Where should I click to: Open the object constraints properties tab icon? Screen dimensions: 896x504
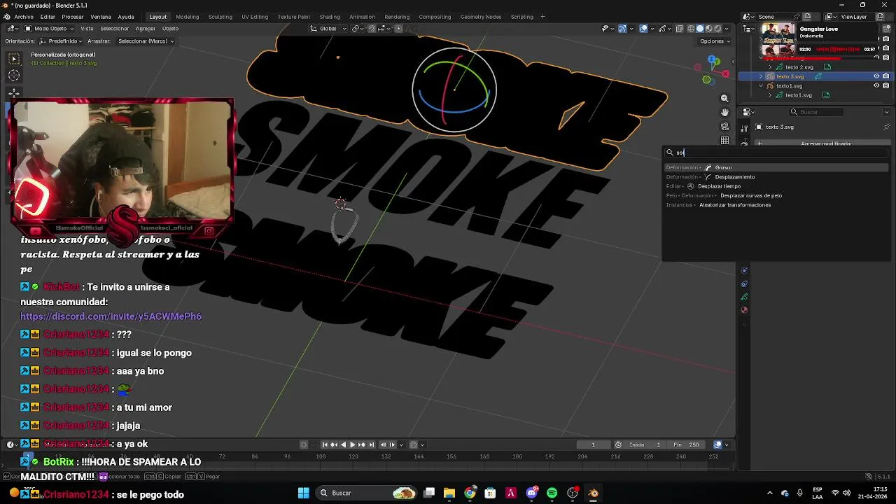coord(744,284)
